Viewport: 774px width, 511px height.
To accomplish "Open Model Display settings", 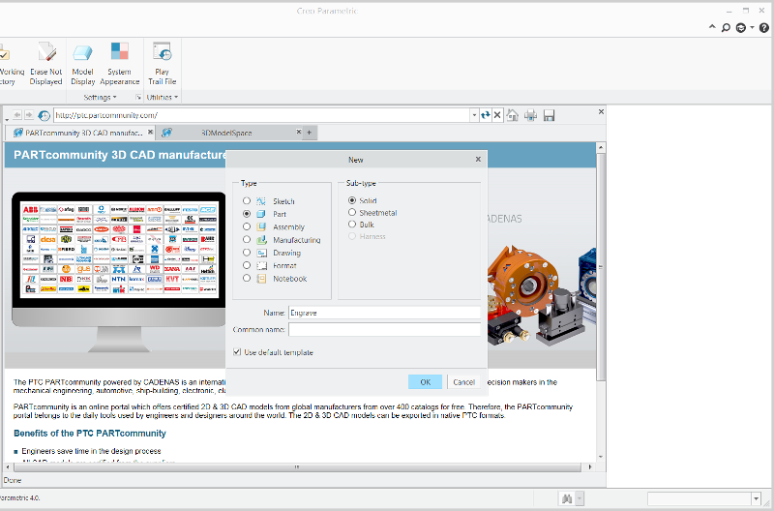I will click(x=82, y=64).
